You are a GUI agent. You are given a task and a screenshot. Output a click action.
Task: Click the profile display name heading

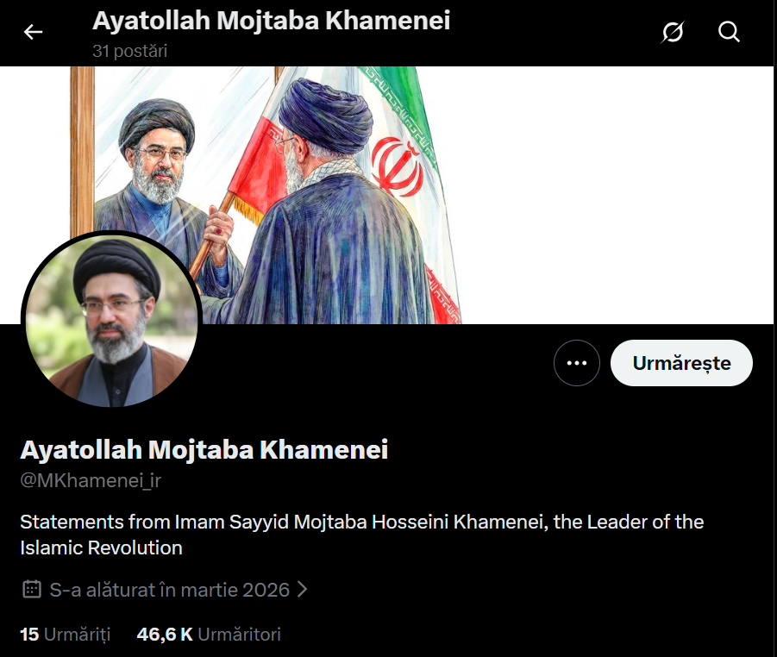pos(204,449)
